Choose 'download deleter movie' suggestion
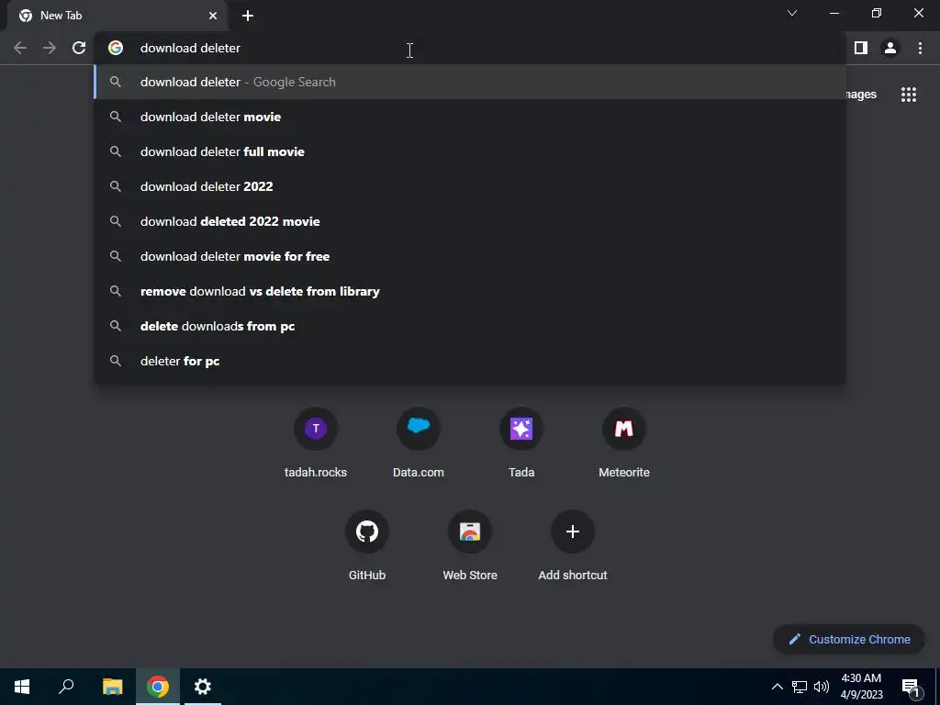The width and height of the screenshot is (940, 705). (470, 117)
